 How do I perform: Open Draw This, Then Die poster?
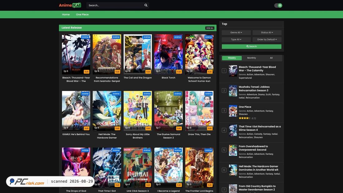point(199,111)
